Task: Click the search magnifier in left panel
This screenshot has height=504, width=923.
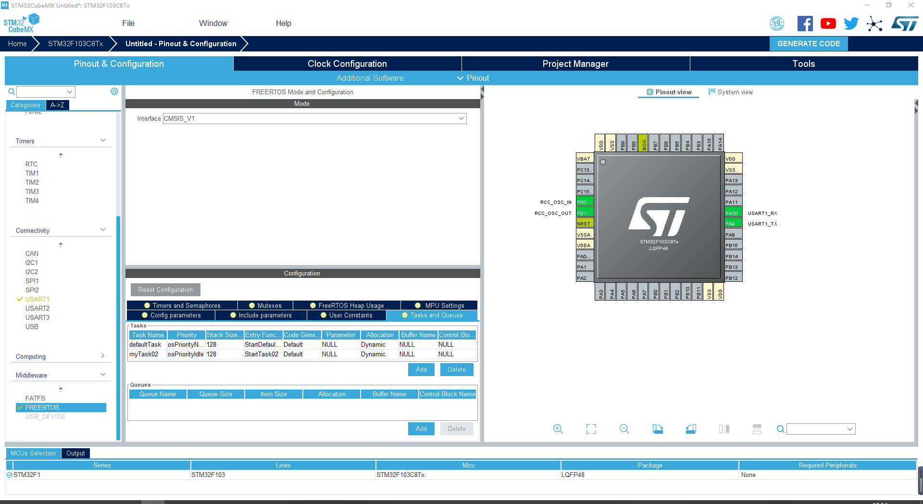Action: pyautogui.click(x=12, y=91)
